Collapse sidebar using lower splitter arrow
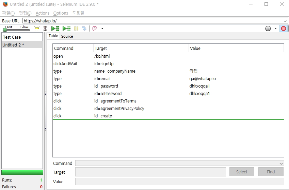289x190 pixels. click(x=45, y=129)
